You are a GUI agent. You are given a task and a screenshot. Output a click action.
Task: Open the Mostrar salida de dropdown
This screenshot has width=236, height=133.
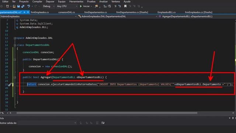(47, 123)
